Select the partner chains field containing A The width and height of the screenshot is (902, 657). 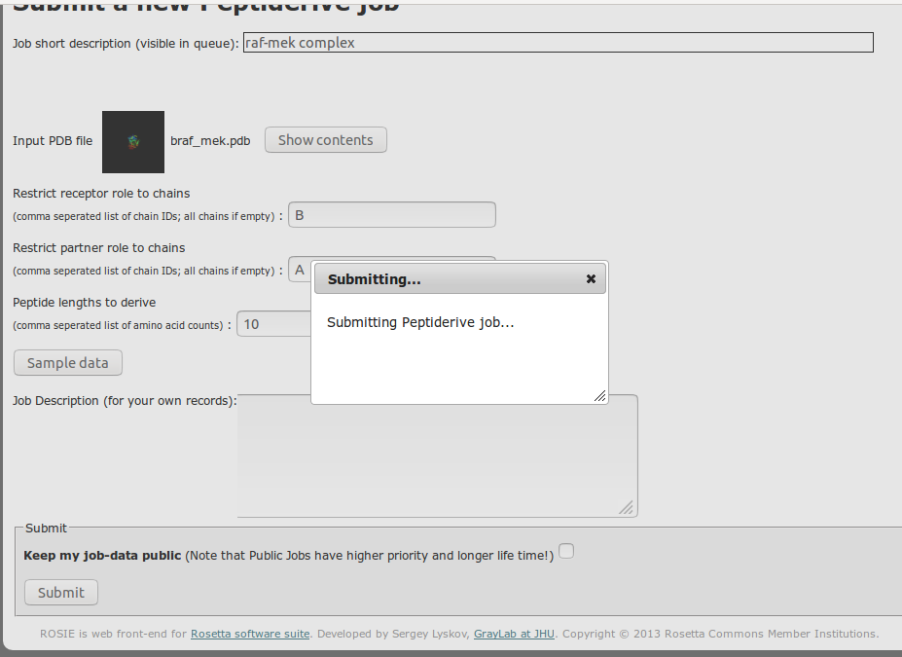coord(299,270)
